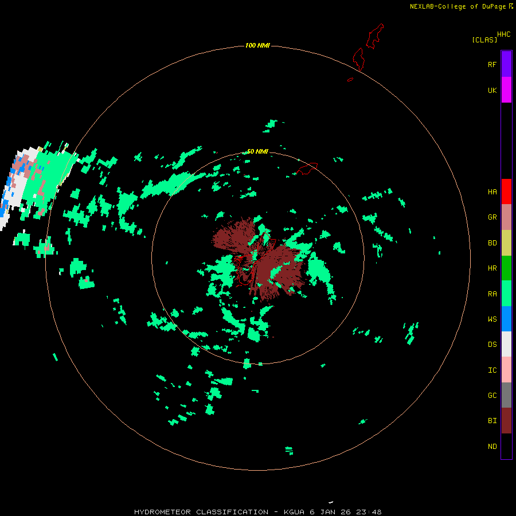
Task: Pick the HR dark green legend swatch
Action: 506,268
